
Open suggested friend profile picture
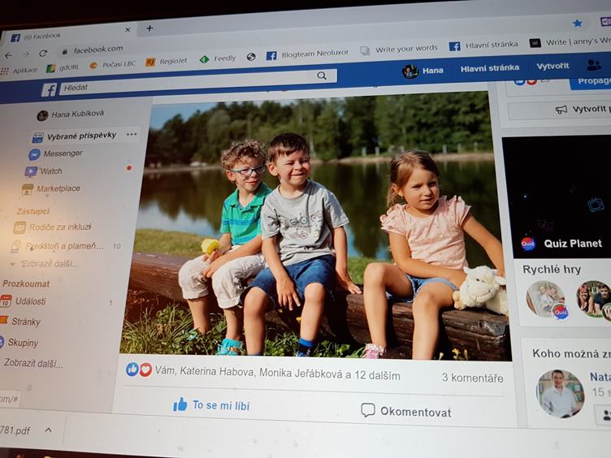[x=560, y=393]
